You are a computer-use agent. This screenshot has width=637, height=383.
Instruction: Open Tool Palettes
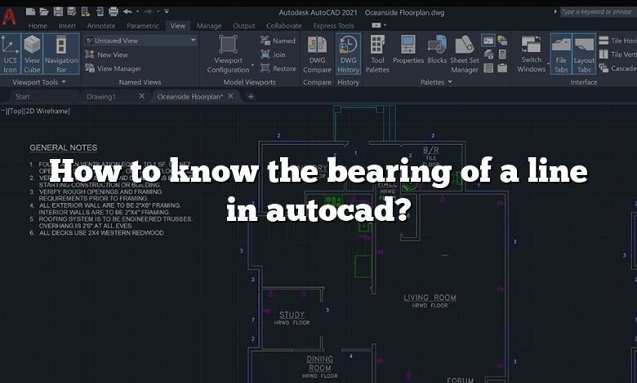point(377,53)
